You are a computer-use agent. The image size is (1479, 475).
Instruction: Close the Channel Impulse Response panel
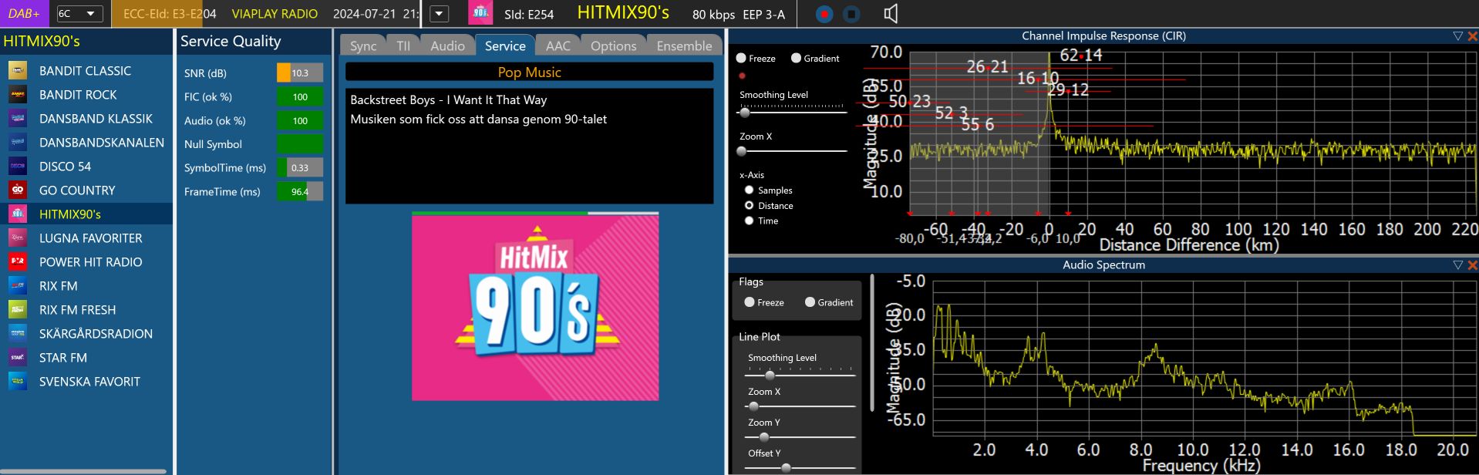click(1472, 36)
